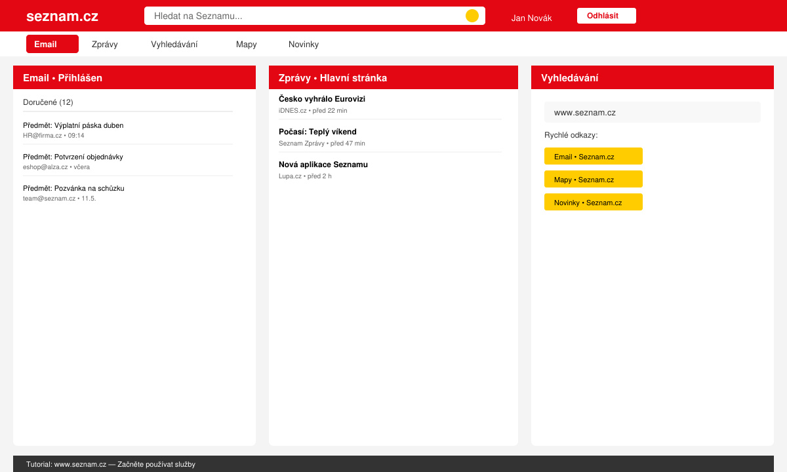Open Jan Novák user profile
787x472 pixels.
531,18
